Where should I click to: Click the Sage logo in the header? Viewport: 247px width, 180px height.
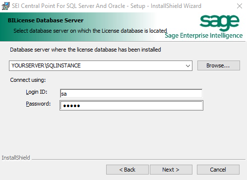click(x=219, y=23)
